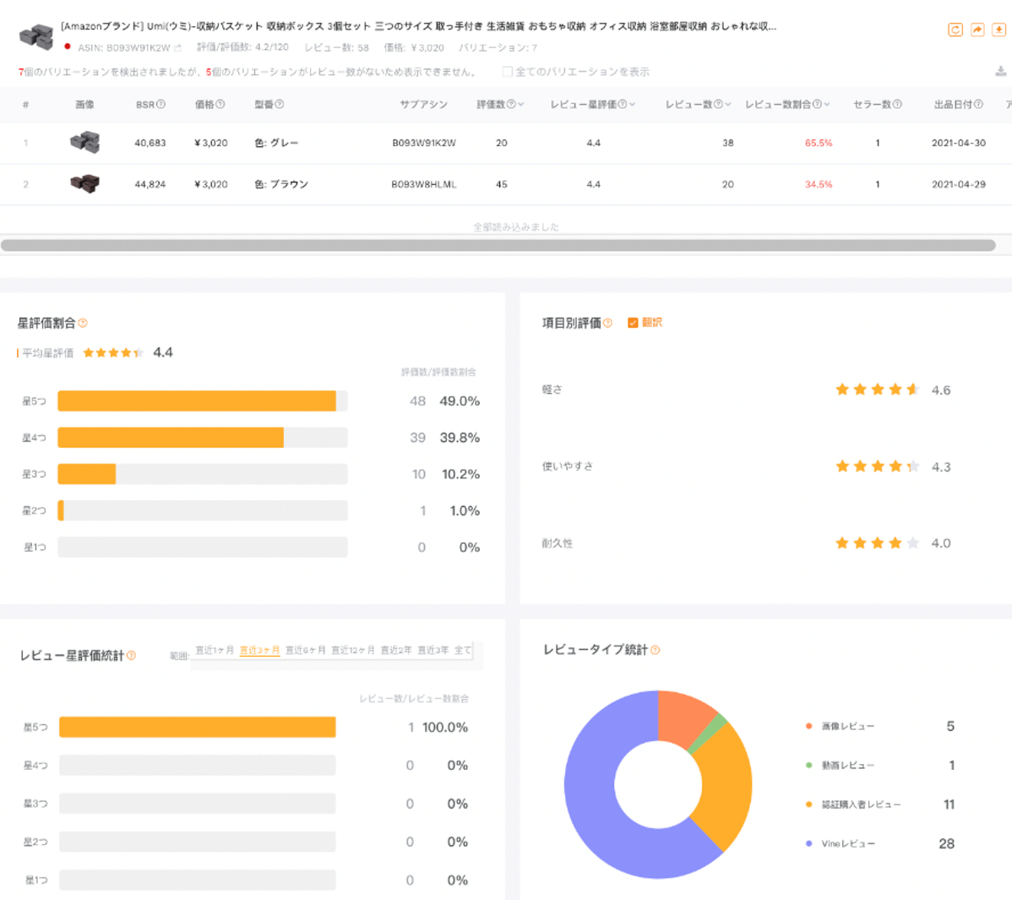
Task: Click the brown basket variation thumbnail
Action: coord(85,184)
